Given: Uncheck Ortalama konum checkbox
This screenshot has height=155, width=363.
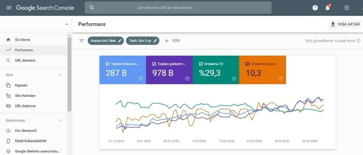Looking at the screenshot, I should click(247, 64).
